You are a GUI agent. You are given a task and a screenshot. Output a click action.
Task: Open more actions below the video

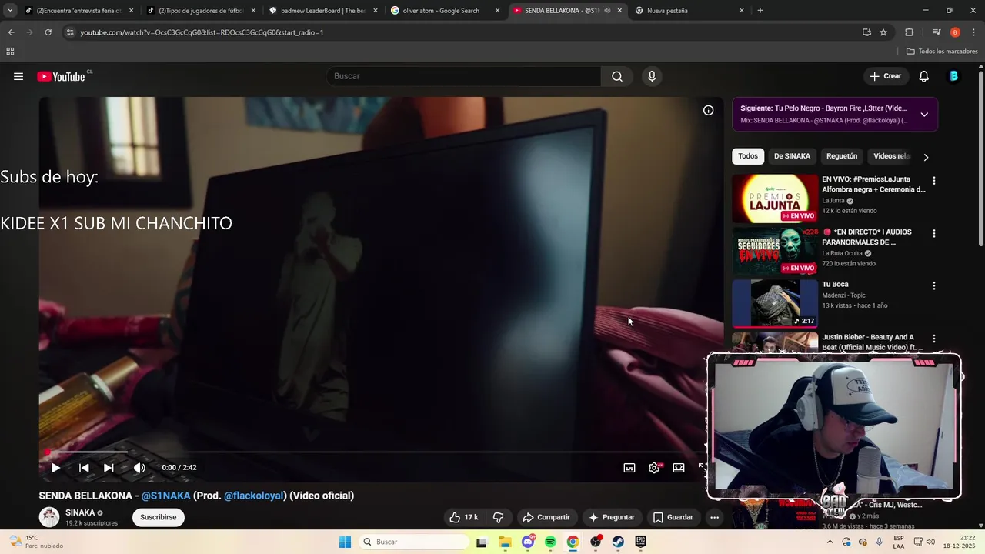(x=714, y=517)
